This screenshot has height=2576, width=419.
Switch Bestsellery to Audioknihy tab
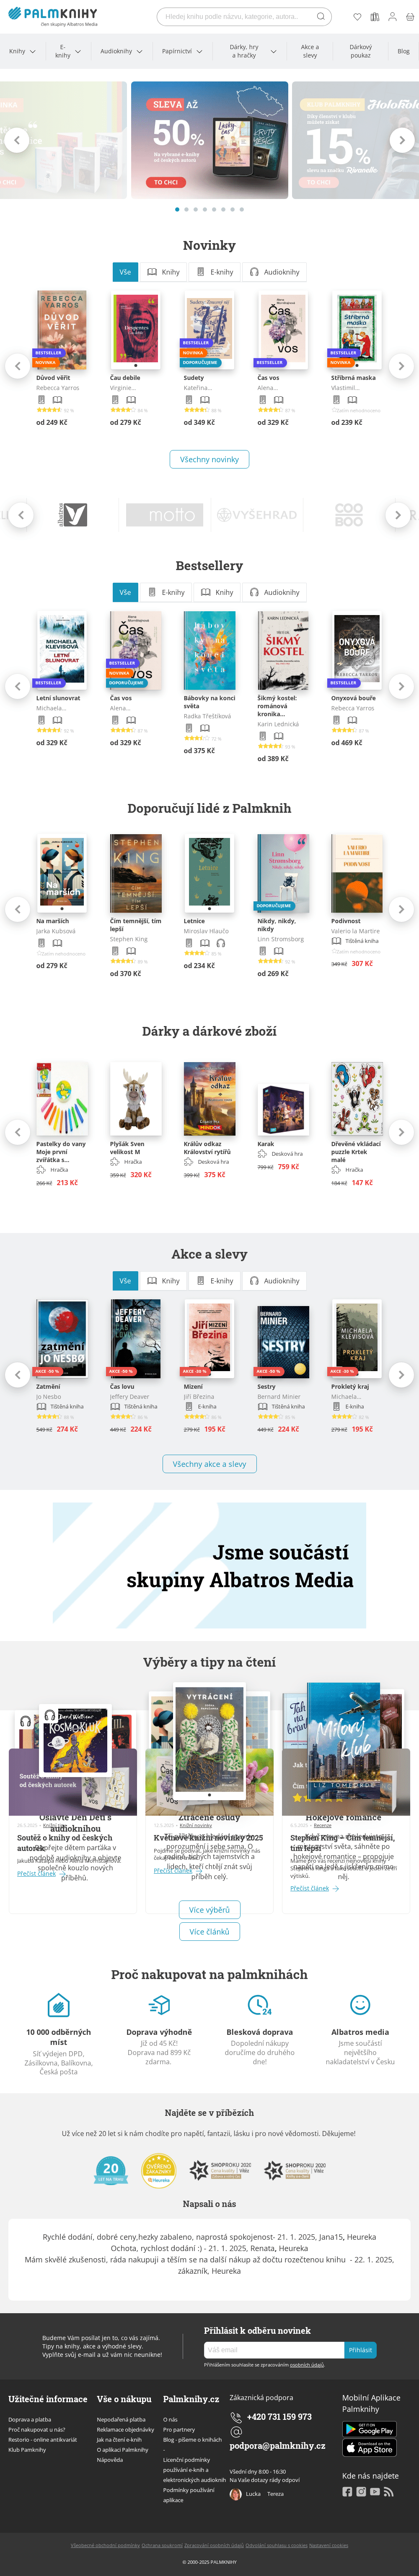point(274,592)
